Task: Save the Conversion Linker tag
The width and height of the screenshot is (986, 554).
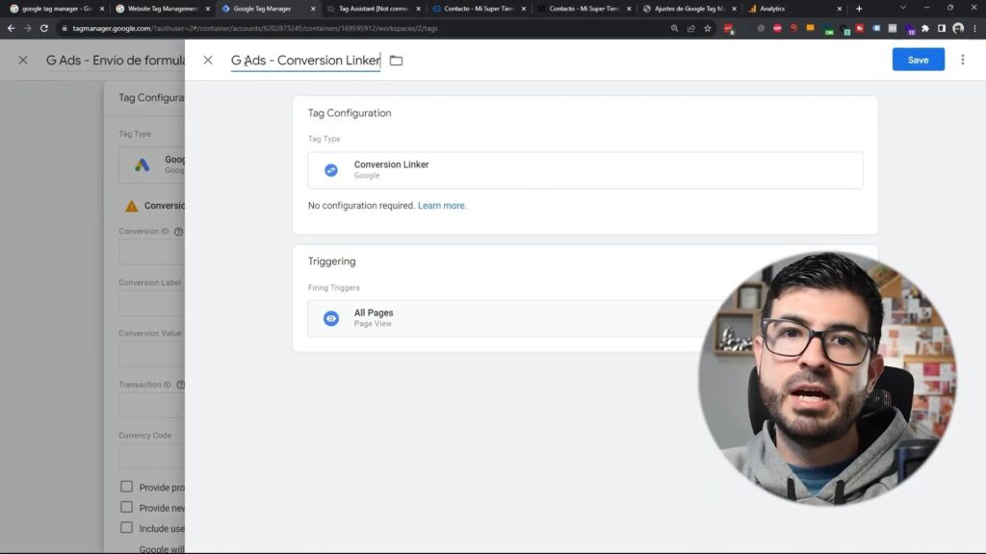Action: click(918, 60)
